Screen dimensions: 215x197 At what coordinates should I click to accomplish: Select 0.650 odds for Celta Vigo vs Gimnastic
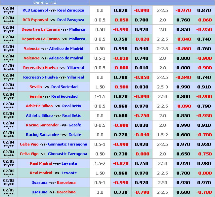(183, 154)
